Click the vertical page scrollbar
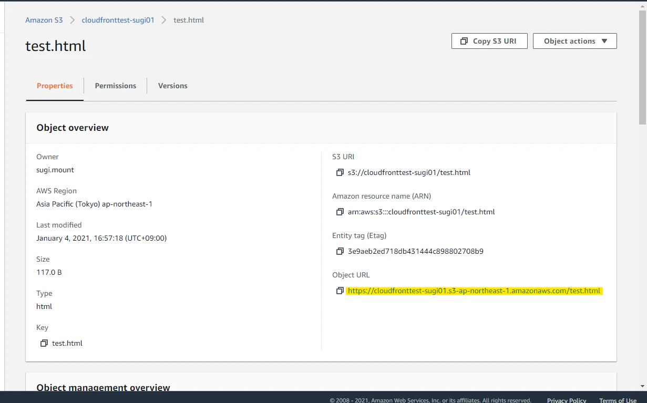Image resolution: width=647 pixels, height=403 pixels. (x=643, y=68)
